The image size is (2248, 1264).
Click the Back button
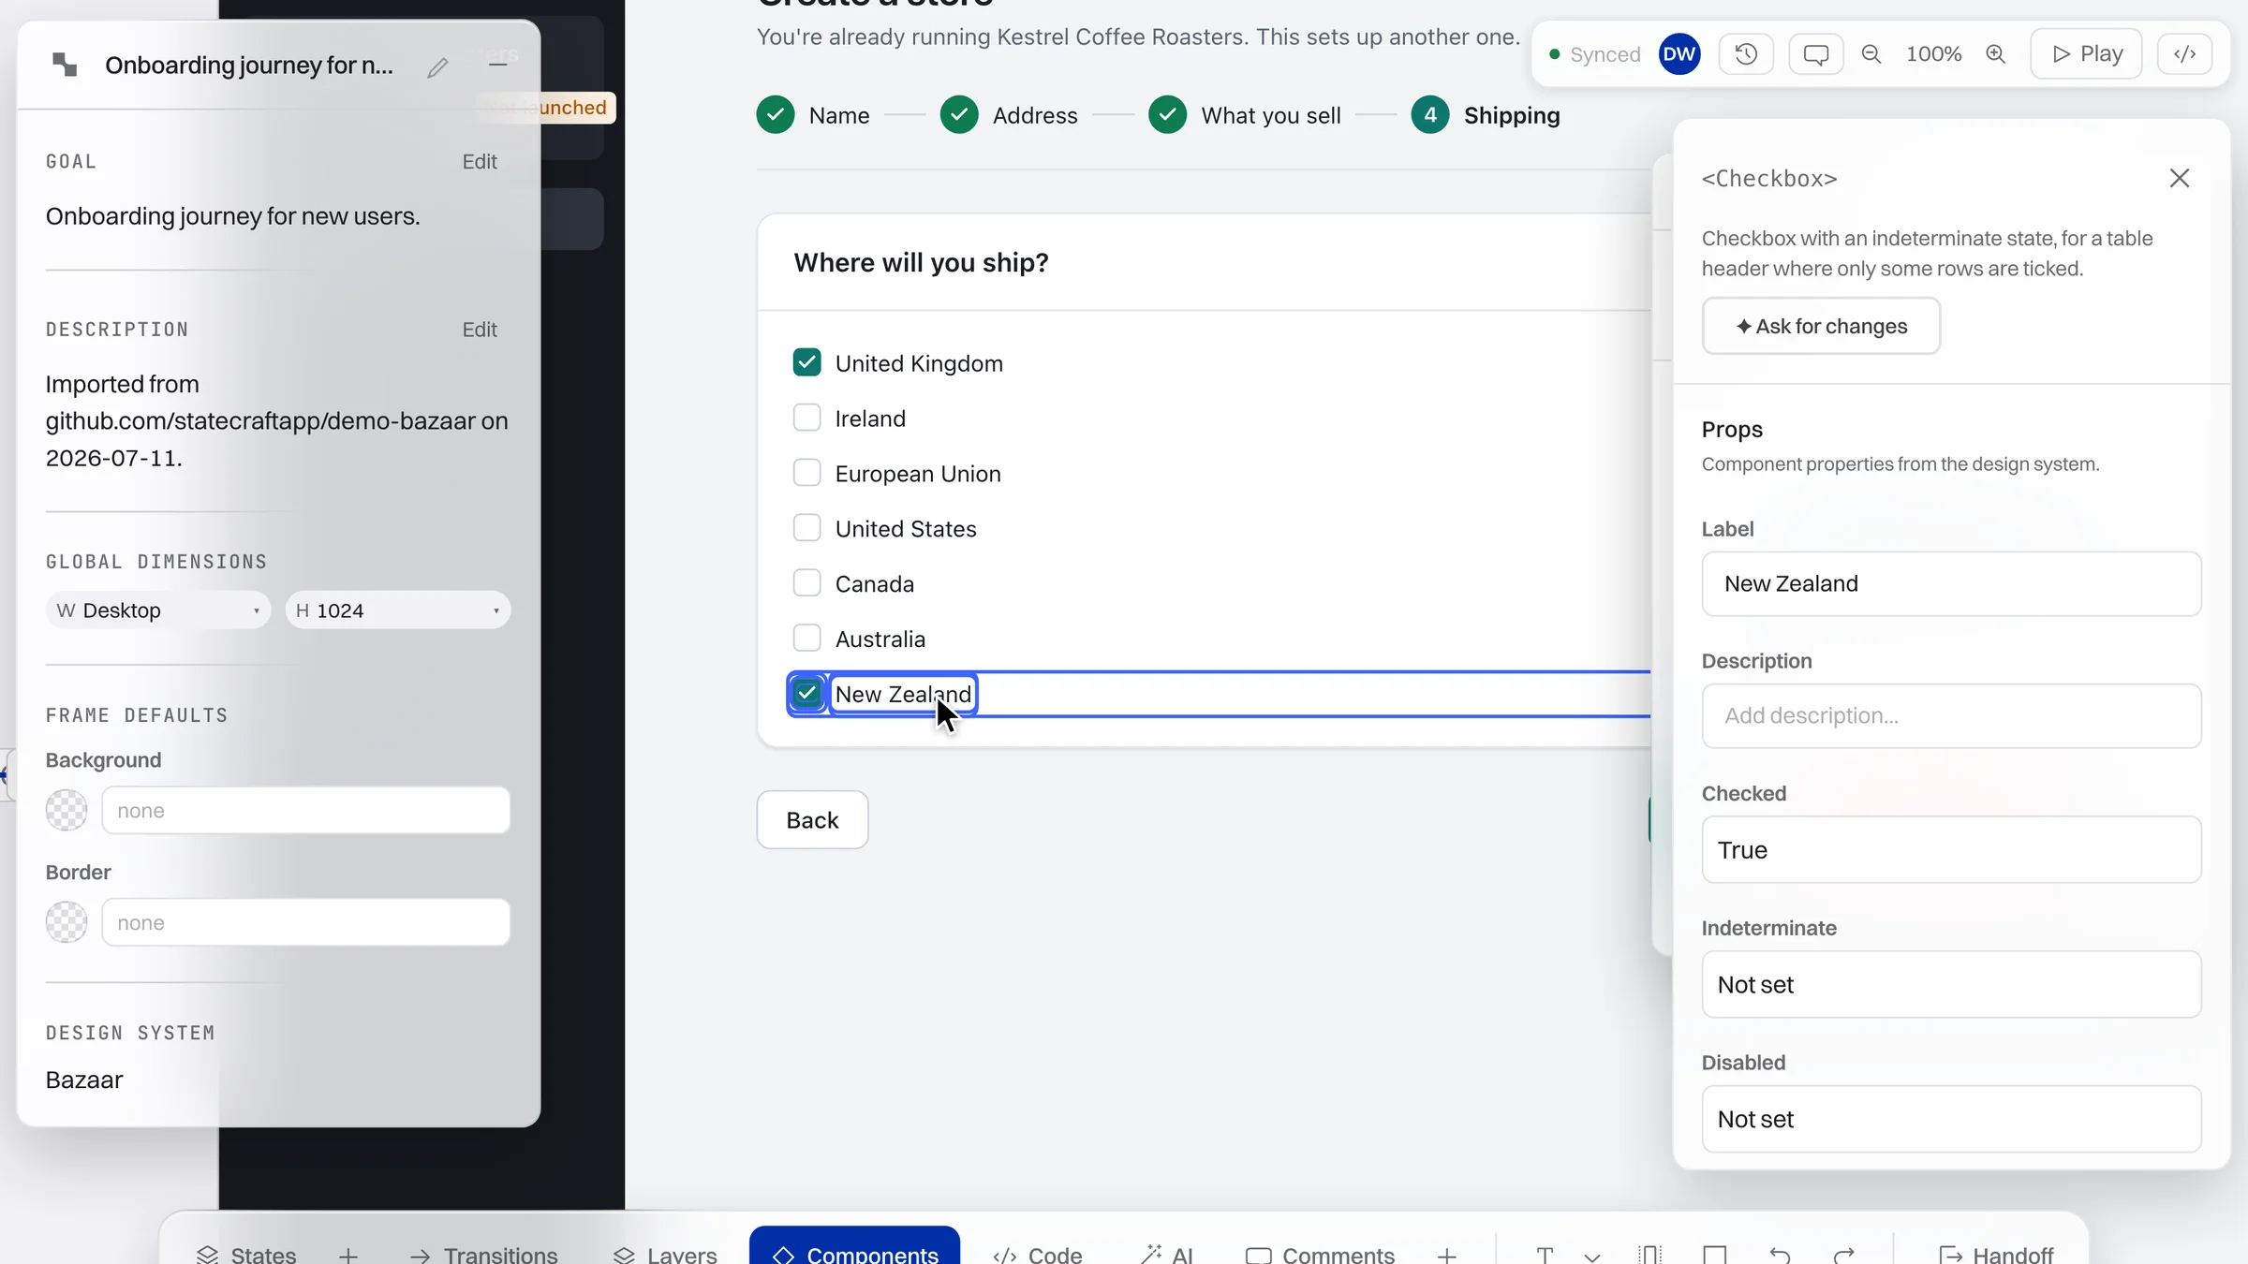click(x=812, y=820)
